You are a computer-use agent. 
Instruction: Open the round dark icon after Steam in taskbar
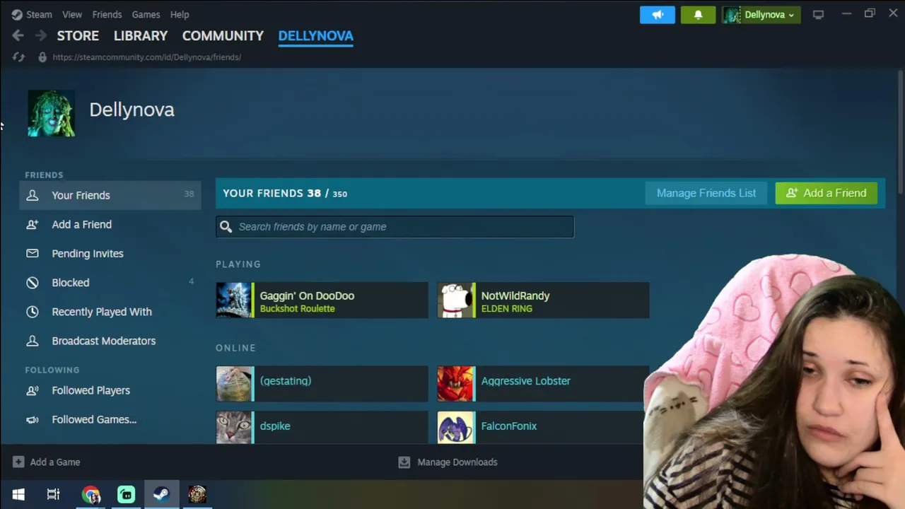(x=197, y=494)
